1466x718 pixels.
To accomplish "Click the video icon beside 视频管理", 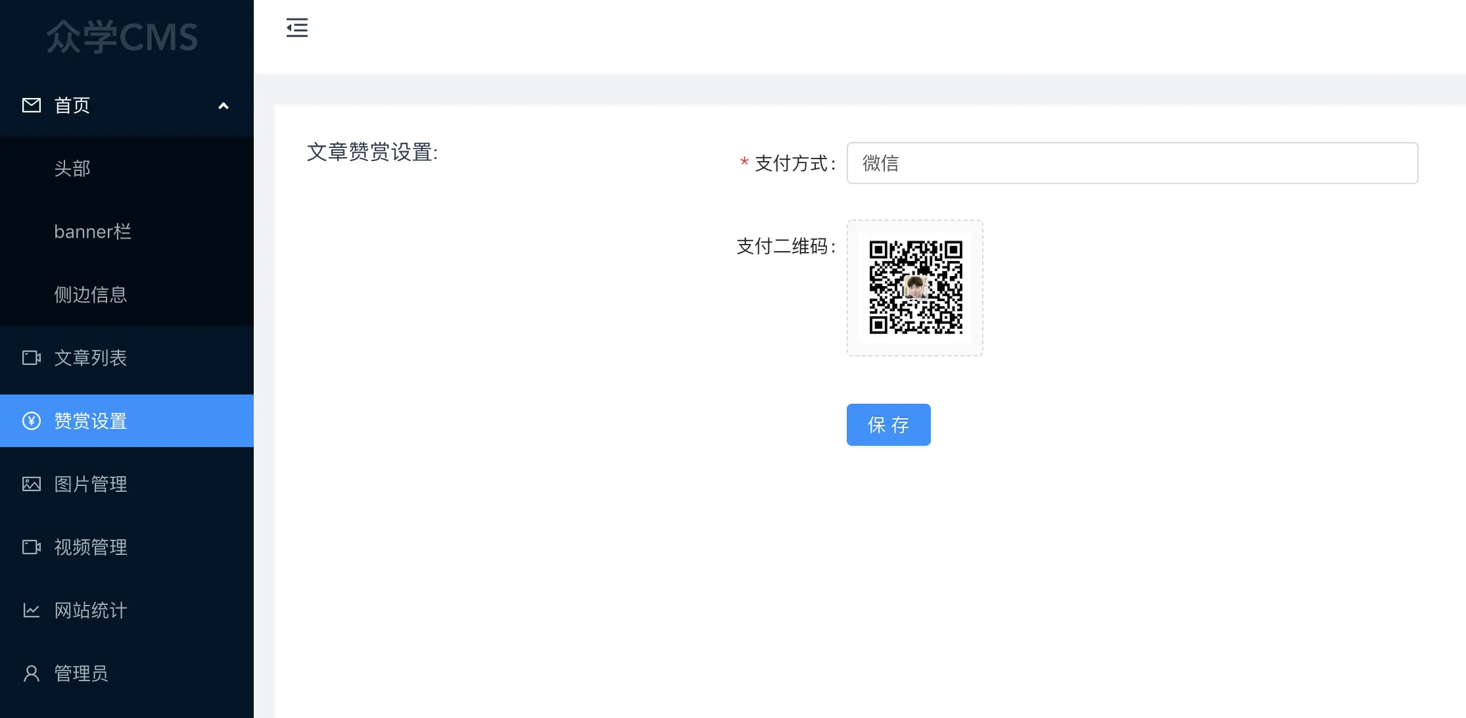I will pos(32,547).
